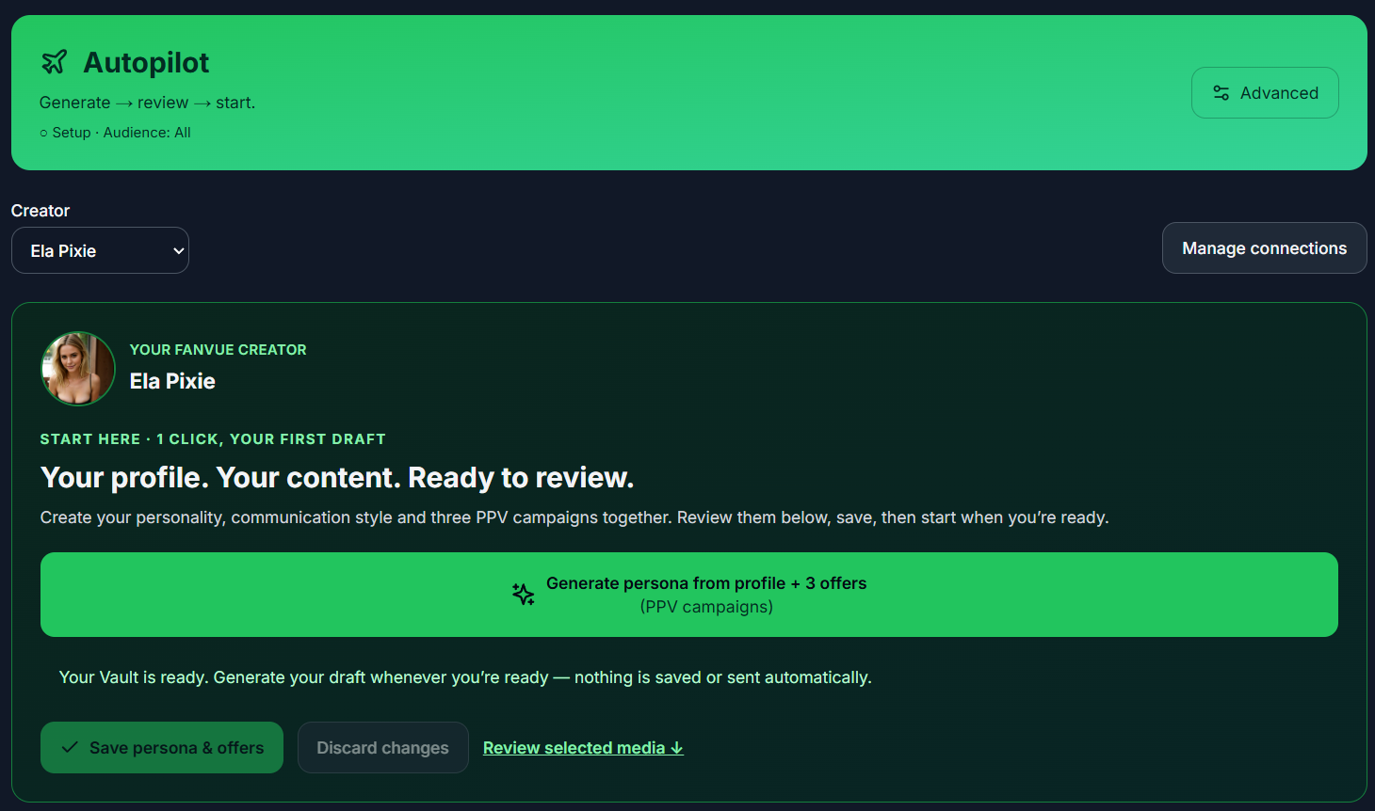Click Ela Pixie profile avatar
Viewport: 1375px width, 811px height.
tap(78, 369)
